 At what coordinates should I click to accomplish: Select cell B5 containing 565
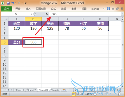(x=33, y=42)
